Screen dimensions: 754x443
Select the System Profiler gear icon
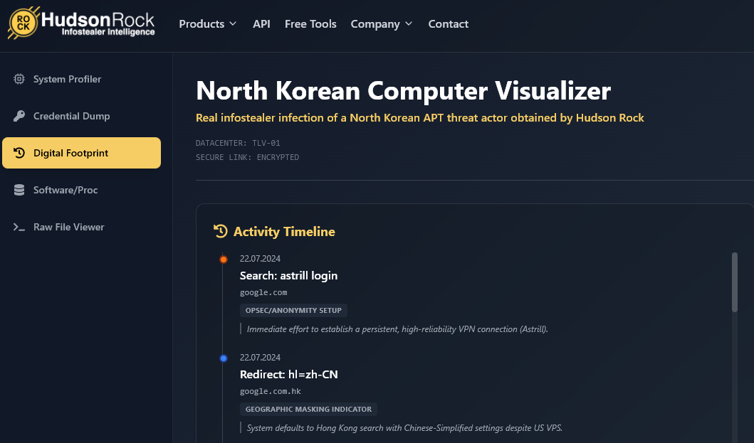pyautogui.click(x=21, y=79)
